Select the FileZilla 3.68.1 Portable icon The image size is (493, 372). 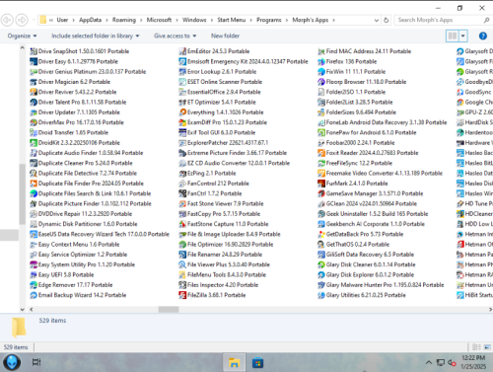tap(182, 295)
